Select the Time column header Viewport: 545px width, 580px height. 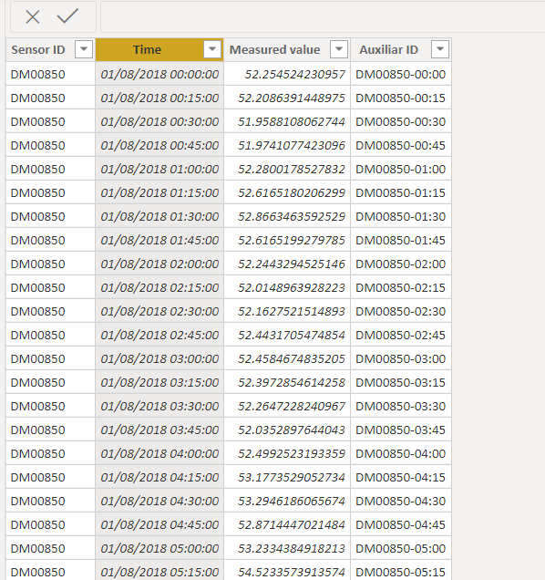click(159, 49)
